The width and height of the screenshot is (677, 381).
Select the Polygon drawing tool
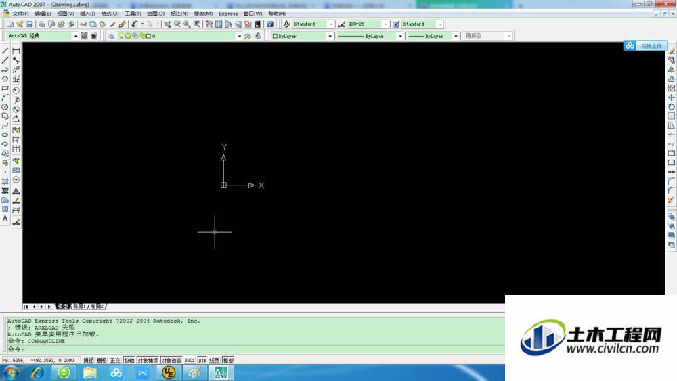pyautogui.click(x=5, y=79)
